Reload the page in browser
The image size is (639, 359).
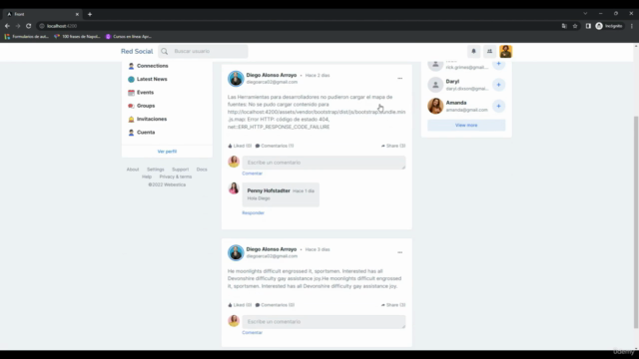[28, 26]
